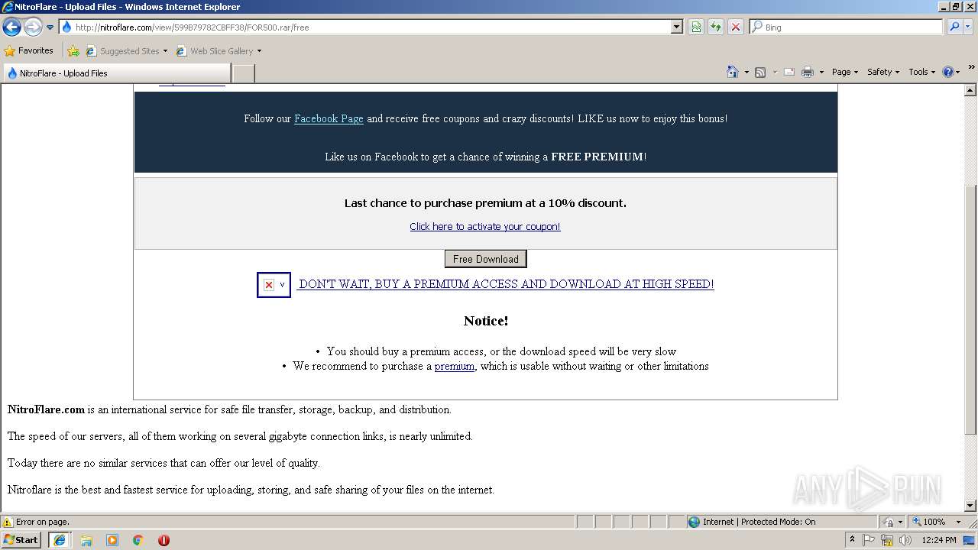Image resolution: width=978 pixels, height=550 pixels.
Task: Click the 12:24 PM clock
Action: coord(939,540)
